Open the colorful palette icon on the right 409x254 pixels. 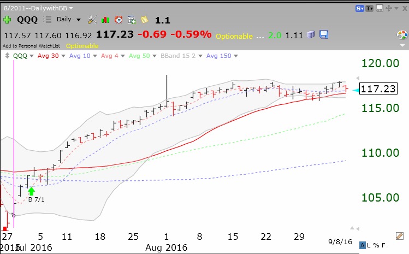(402, 35)
